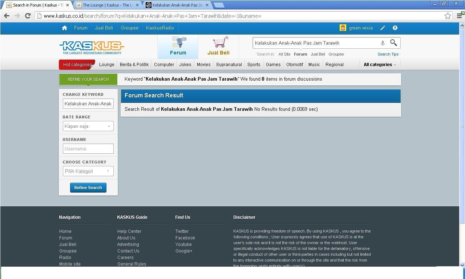The height and width of the screenshot is (279, 465).
Task: Open Groupee in the top navigation bar
Action: pyautogui.click(x=129, y=28)
